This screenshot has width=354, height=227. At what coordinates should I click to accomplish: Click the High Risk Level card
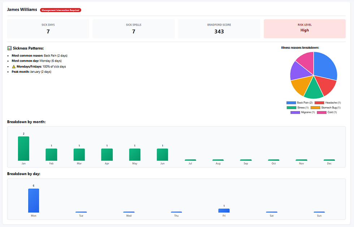[305, 28]
